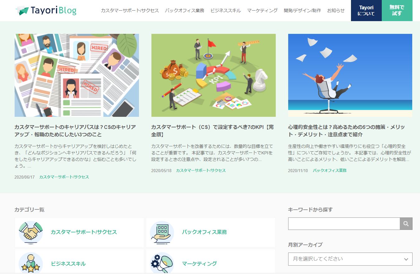Open the article about カスタマーサポートのキャリアパス
This screenshot has height=274, width=420.
75,131
